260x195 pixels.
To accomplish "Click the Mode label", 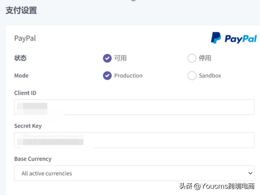I will click(x=21, y=76).
